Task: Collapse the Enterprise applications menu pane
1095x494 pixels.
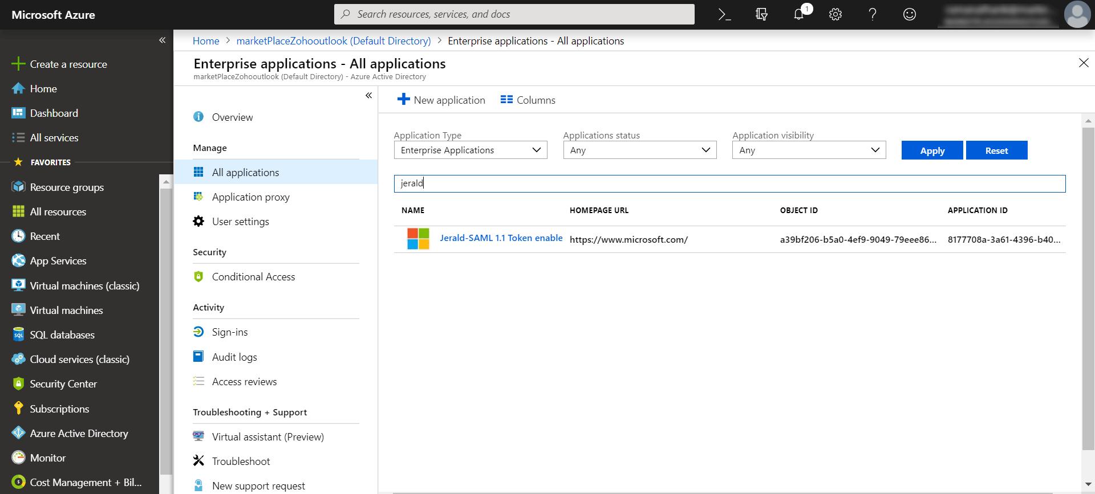Action: [x=368, y=95]
